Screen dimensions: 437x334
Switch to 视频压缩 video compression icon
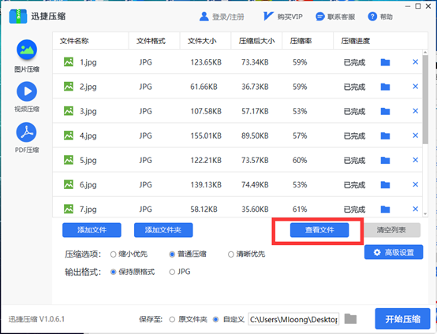(x=27, y=91)
